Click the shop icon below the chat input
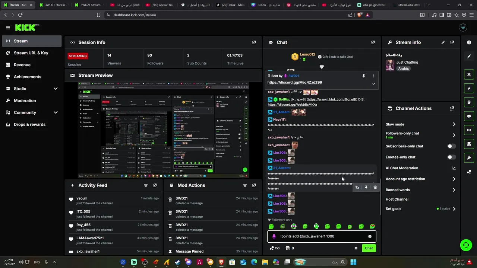477x268 pixels. pos(288,248)
